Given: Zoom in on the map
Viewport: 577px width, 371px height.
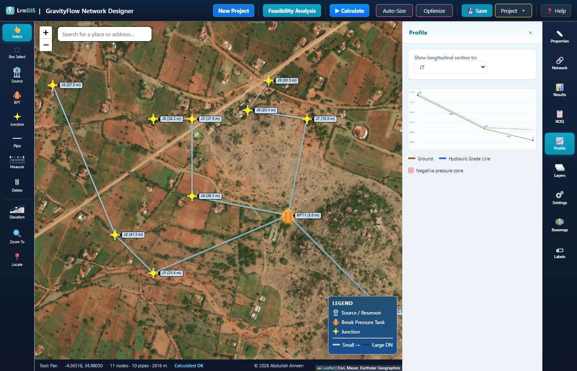Looking at the screenshot, I should tap(46, 33).
